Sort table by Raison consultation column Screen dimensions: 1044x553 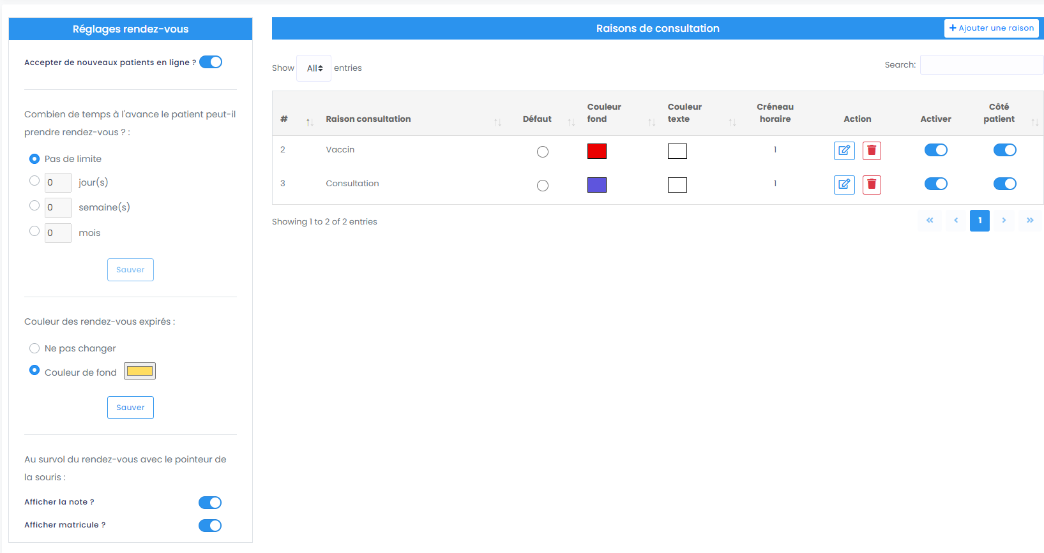(x=368, y=119)
